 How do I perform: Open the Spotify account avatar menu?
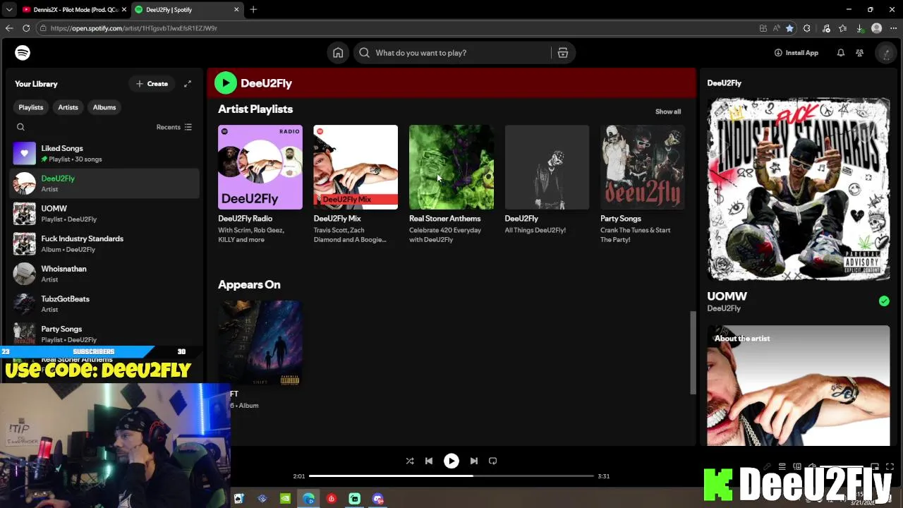pos(885,53)
